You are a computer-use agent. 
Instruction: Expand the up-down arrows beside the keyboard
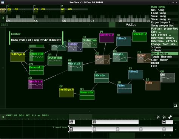point(3,18)
